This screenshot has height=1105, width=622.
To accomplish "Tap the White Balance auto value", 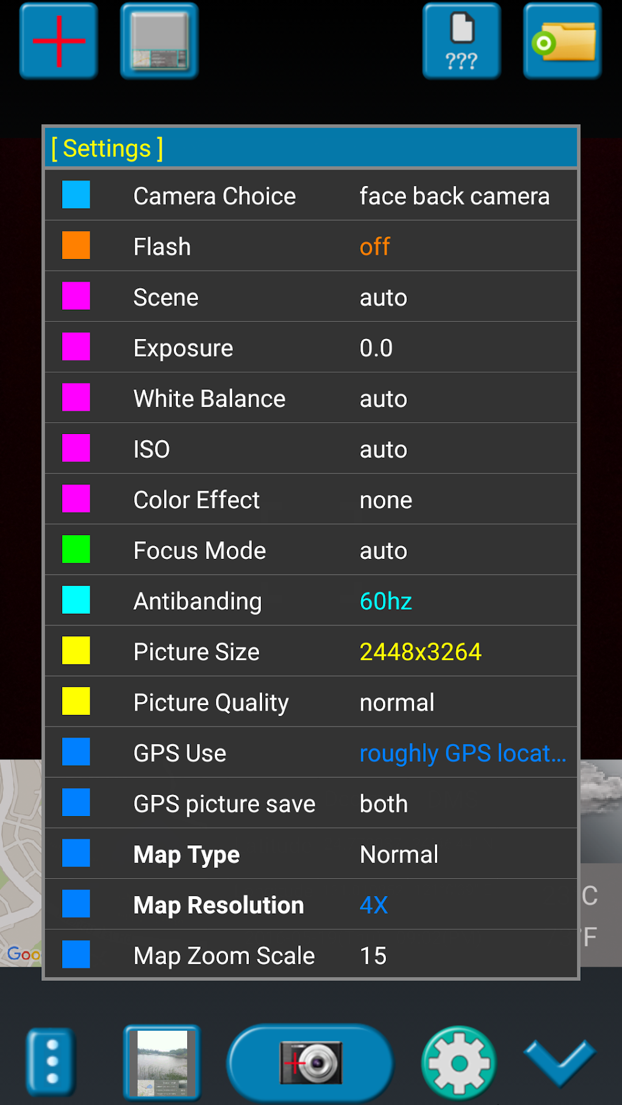I will tap(383, 399).
